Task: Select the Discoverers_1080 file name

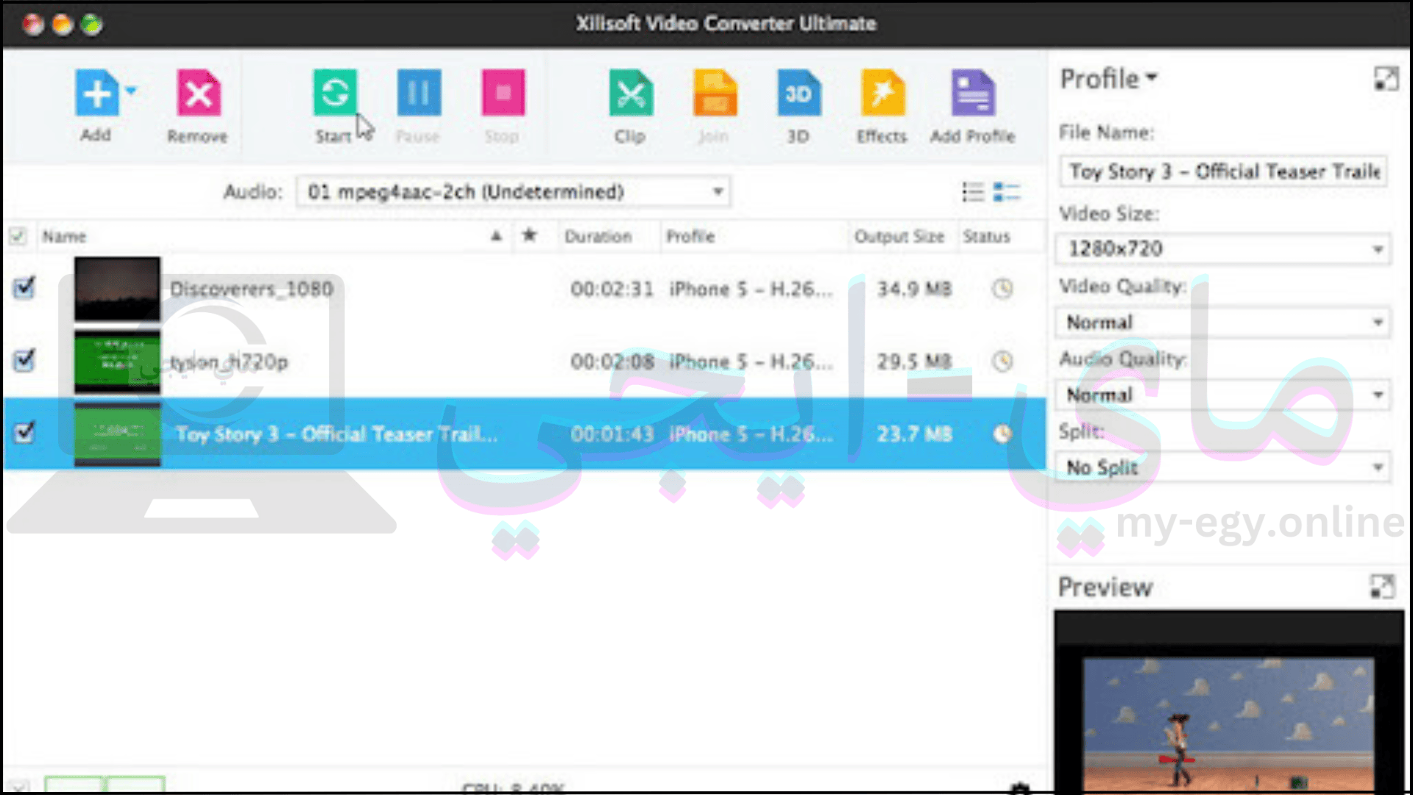Action: click(x=252, y=289)
